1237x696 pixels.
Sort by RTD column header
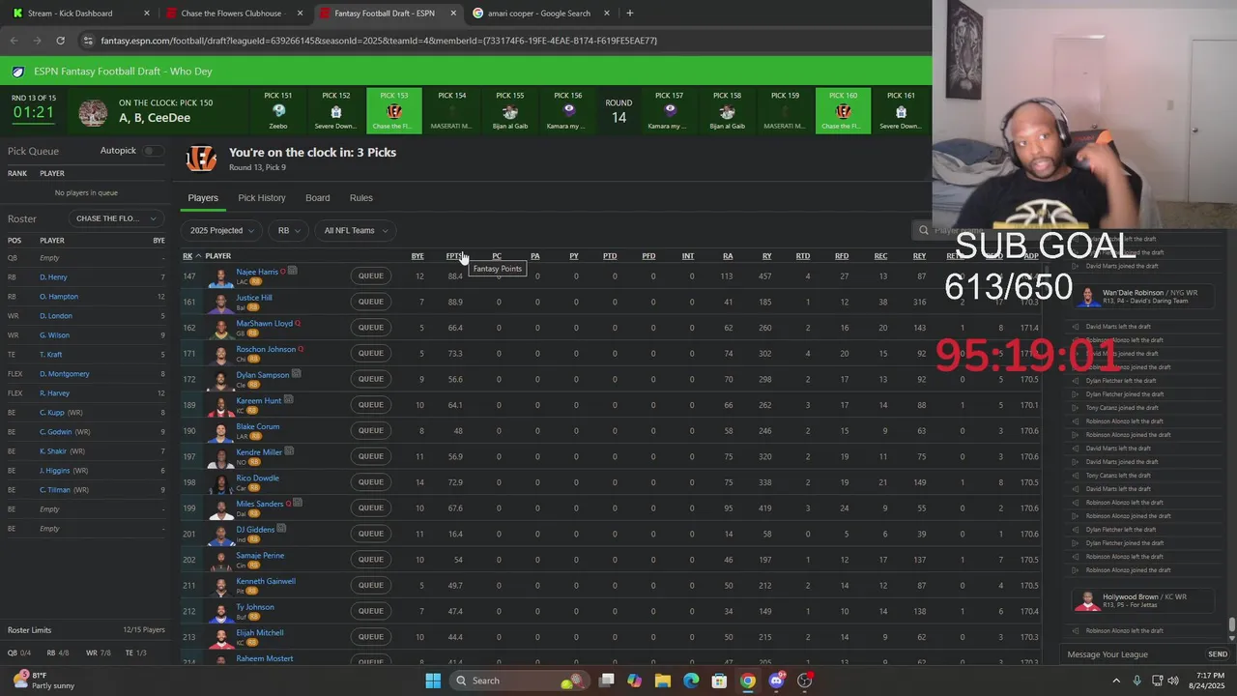[x=803, y=256]
